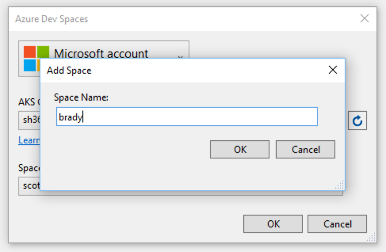Image resolution: width=386 pixels, height=252 pixels.
Task: Confirm the new space with OK in Add Space
Action: 239,149
